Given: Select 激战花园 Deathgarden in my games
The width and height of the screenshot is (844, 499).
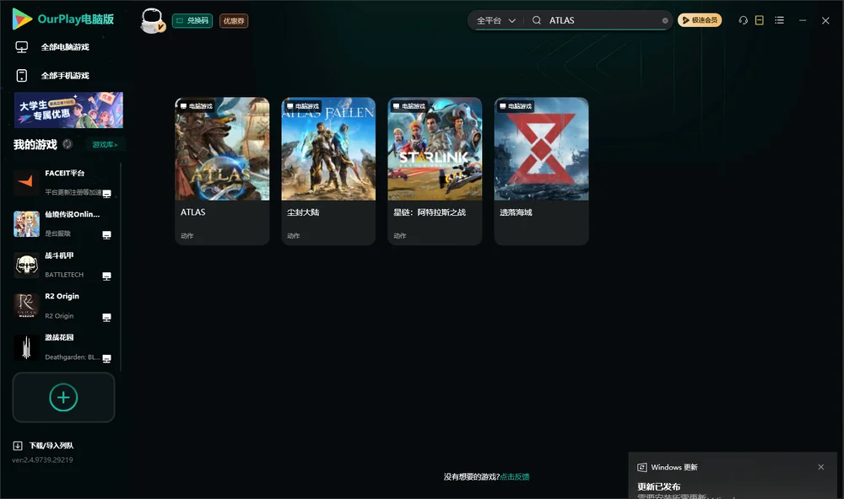Looking at the screenshot, I should 63,347.
